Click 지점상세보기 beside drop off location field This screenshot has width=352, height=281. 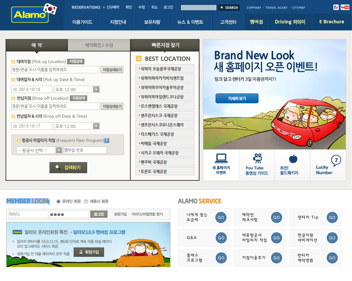(112, 106)
